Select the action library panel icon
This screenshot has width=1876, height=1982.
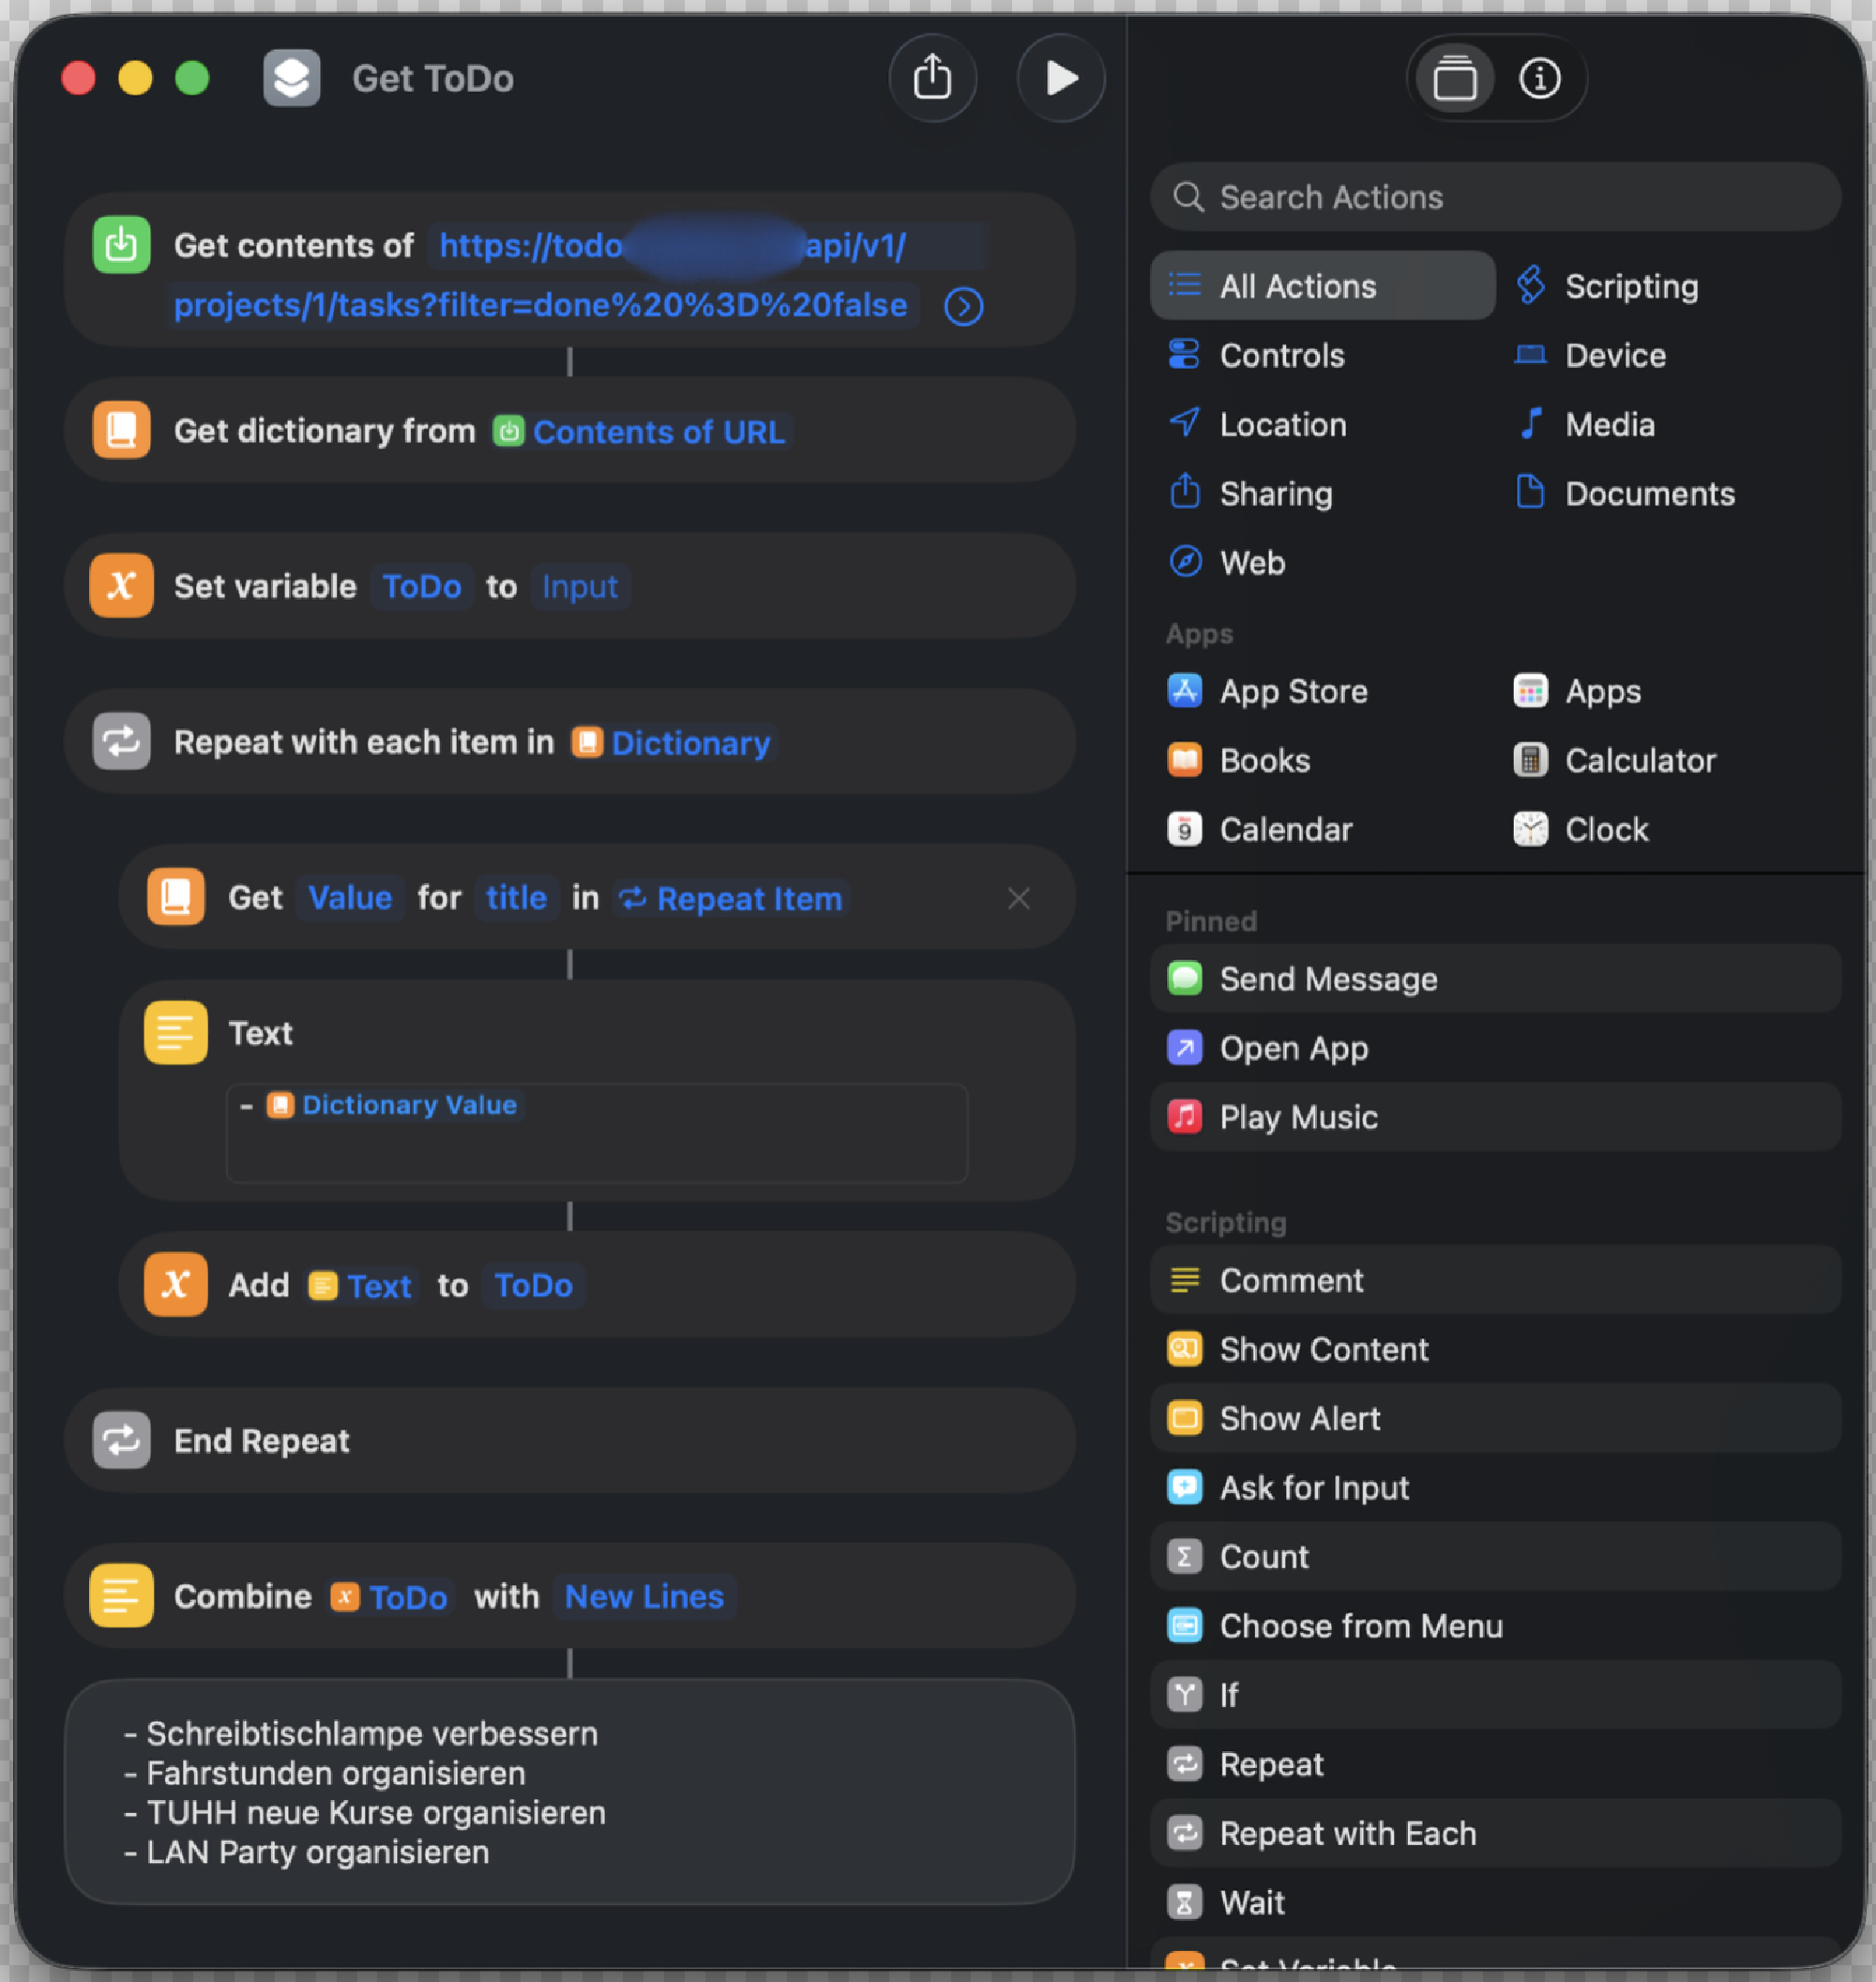pos(1456,77)
